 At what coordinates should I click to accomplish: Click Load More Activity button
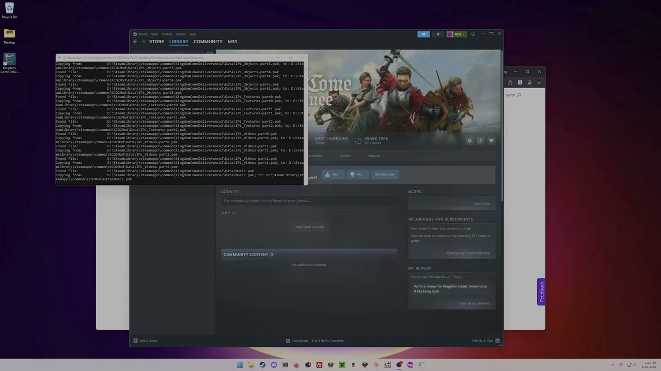309,227
